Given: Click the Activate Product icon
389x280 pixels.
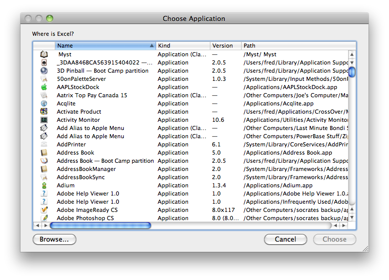Looking at the screenshot, I should 44,112.
